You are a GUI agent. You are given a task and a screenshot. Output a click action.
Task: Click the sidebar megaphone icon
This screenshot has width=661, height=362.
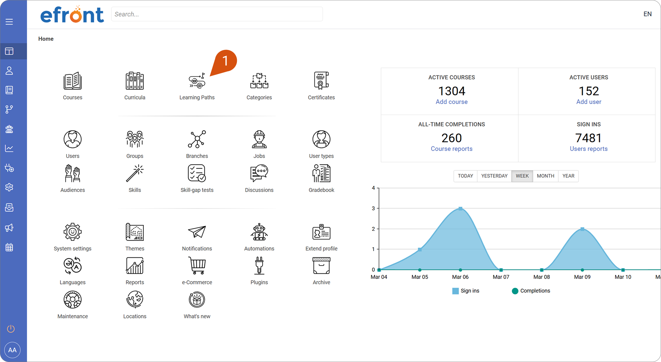pos(9,228)
